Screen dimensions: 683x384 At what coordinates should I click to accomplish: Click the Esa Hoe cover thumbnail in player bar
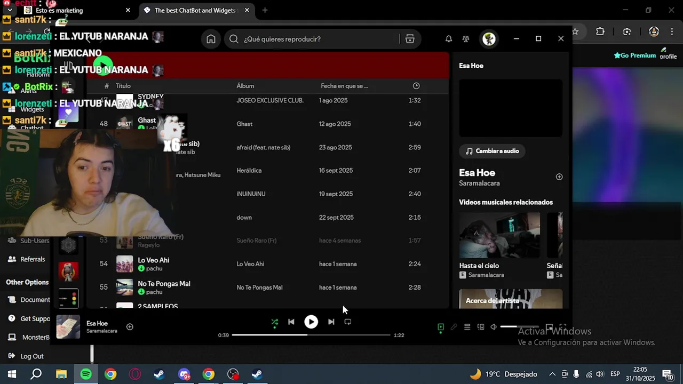(x=68, y=327)
